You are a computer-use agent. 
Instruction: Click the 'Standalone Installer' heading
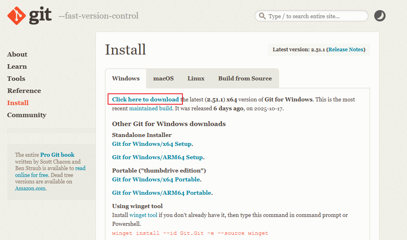142,135
